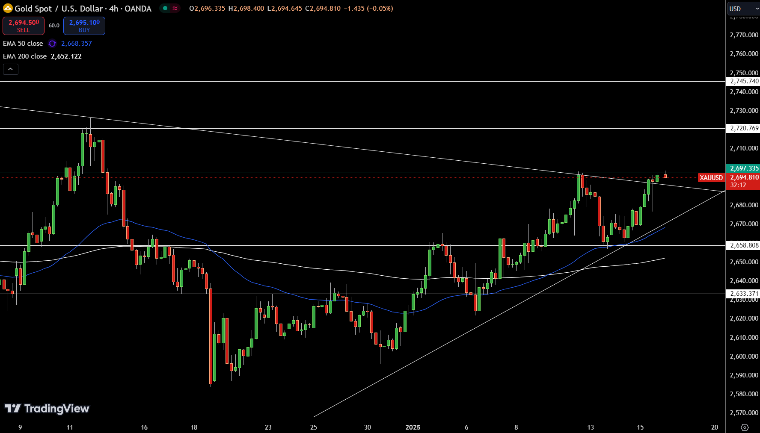This screenshot has width=760, height=433.
Task: Click the 2,745.740 horizontal line price label
Action: [x=743, y=81]
